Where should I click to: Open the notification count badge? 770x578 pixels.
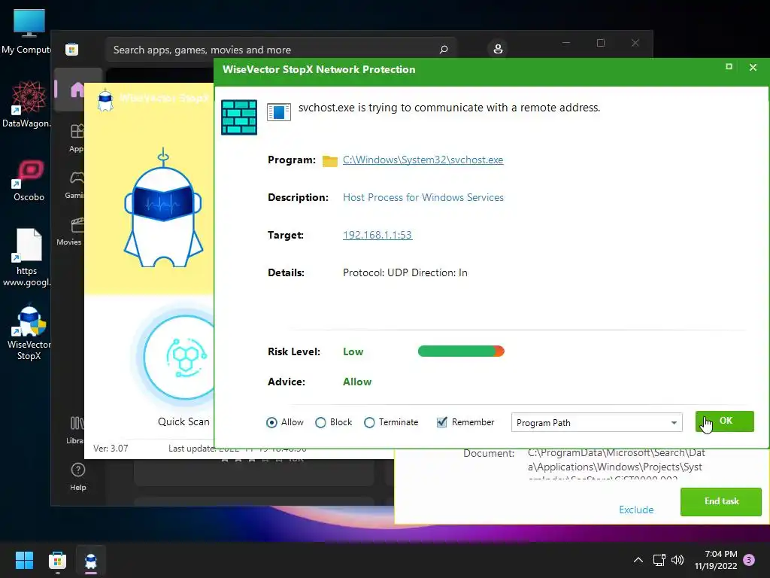749,560
